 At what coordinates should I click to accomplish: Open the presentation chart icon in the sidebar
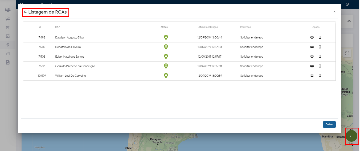pyautogui.click(x=8, y=19)
